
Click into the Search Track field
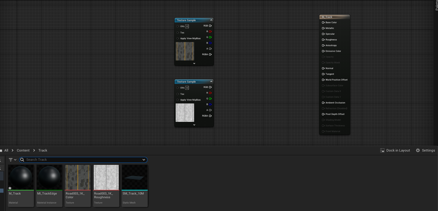(x=83, y=160)
